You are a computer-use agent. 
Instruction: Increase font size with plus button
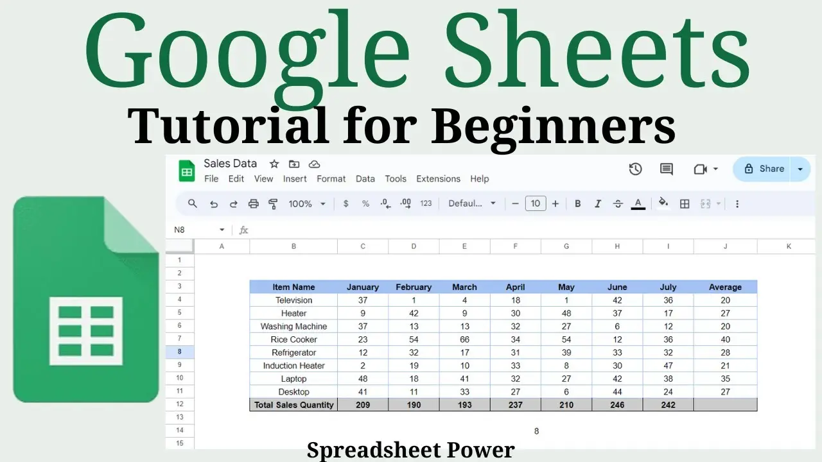point(555,204)
